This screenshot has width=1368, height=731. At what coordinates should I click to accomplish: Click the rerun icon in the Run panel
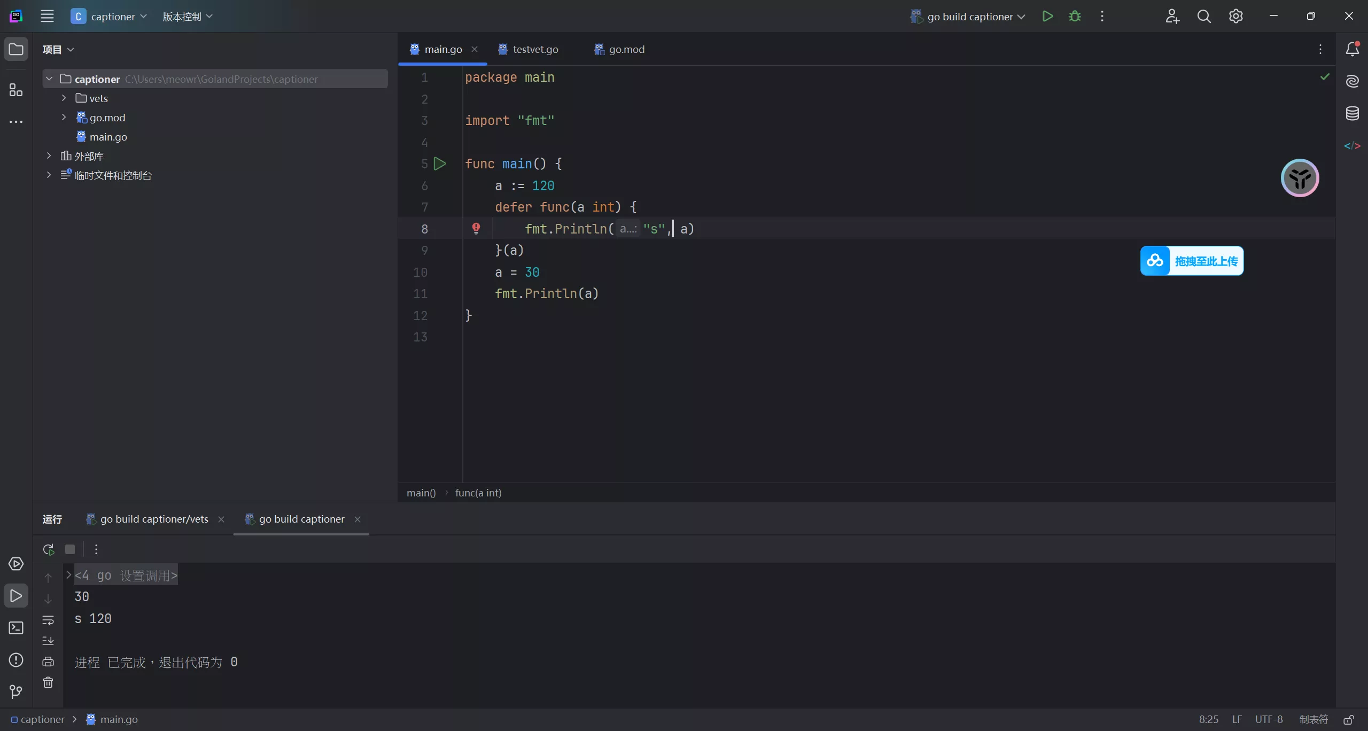(x=49, y=549)
